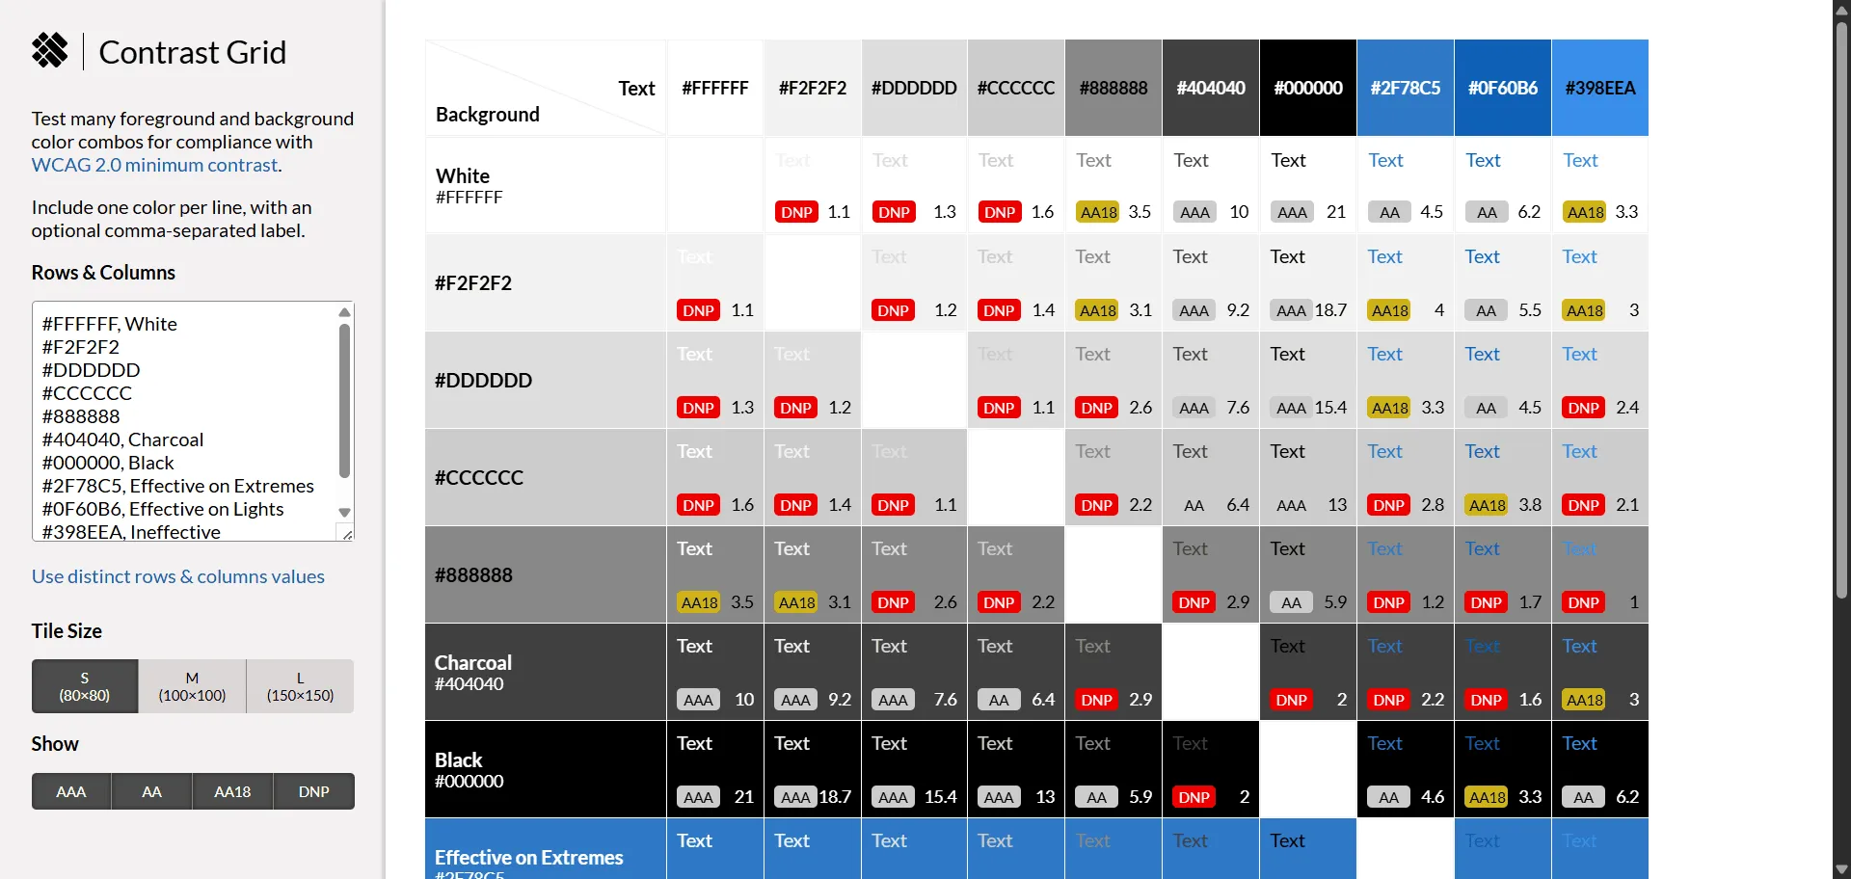Click the textarea scrollbar down arrow
Screen dimensions: 1851x879
pyautogui.click(x=344, y=513)
